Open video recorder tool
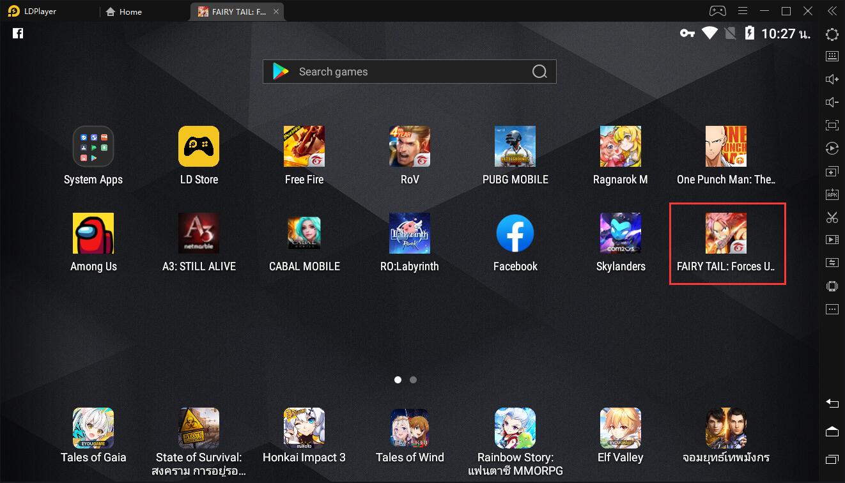The height and width of the screenshot is (483, 845). point(832,240)
